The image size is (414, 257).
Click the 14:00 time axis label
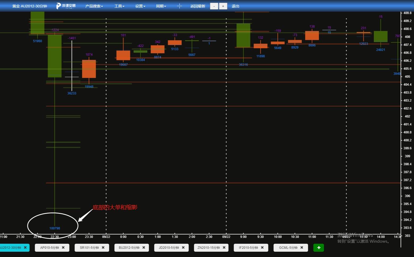pyautogui.click(x=381, y=237)
